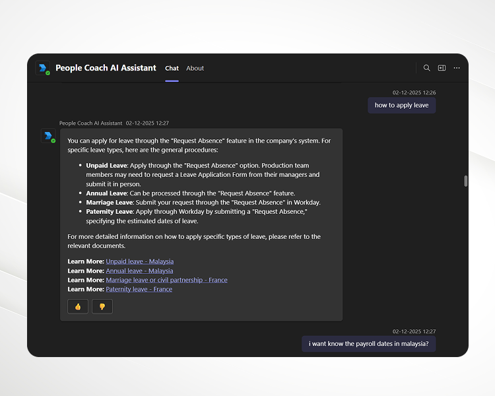Click the search icon in chat header
Screen dimensions: 495x396
(x=426, y=68)
